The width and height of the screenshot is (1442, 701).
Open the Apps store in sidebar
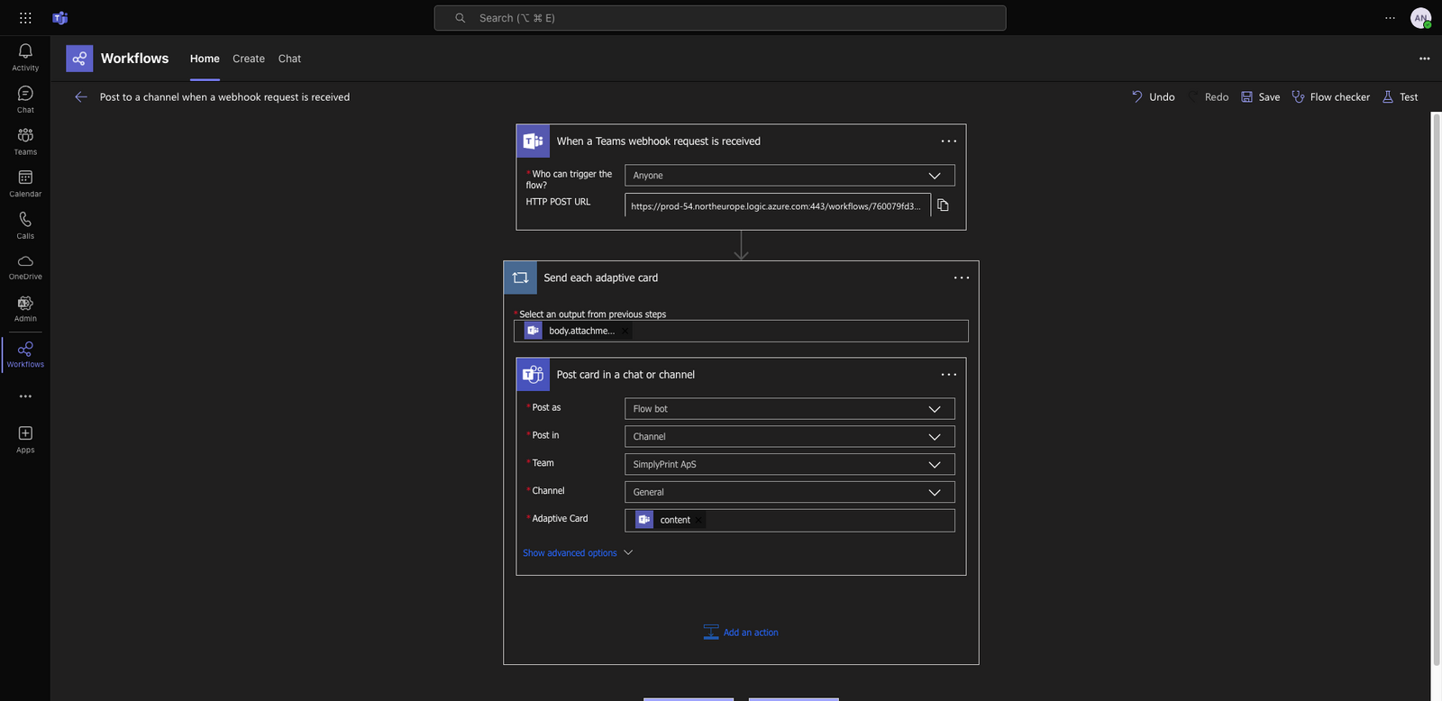25,440
